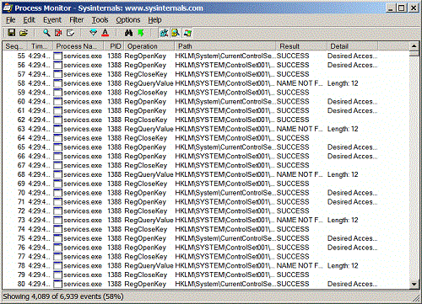The width and height of the screenshot is (422, 304).
Task: Sort by the Detail column header
Action: coord(352,46)
